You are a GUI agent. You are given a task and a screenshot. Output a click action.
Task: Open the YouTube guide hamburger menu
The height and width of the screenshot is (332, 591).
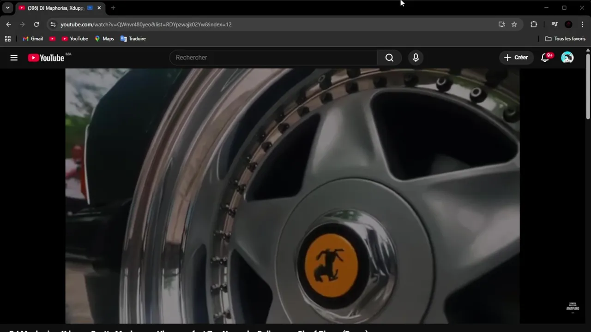click(x=14, y=58)
